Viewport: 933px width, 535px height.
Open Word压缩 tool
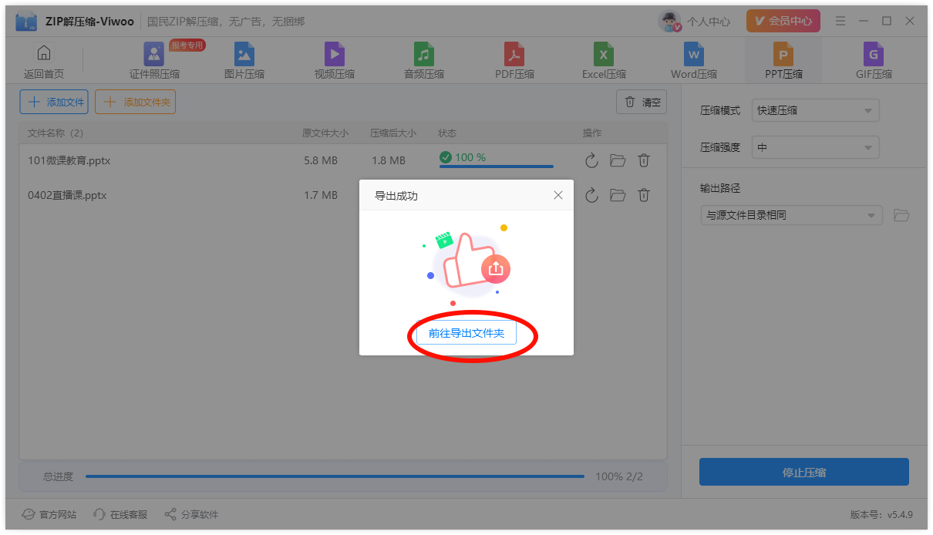(694, 62)
